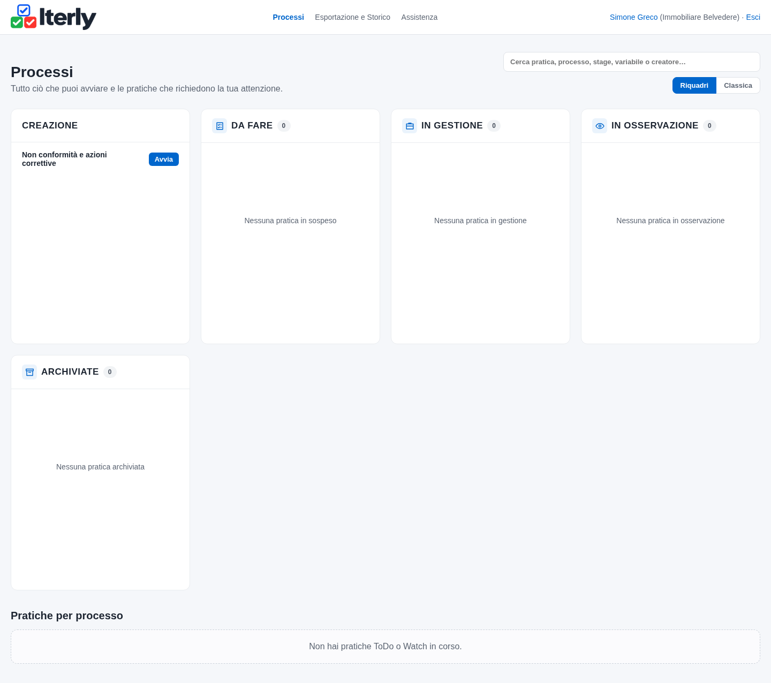Image resolution: width=771 pixels, height=683 pixels.
Task: Click the In Gestione count badge
Action: pos(494,126)
